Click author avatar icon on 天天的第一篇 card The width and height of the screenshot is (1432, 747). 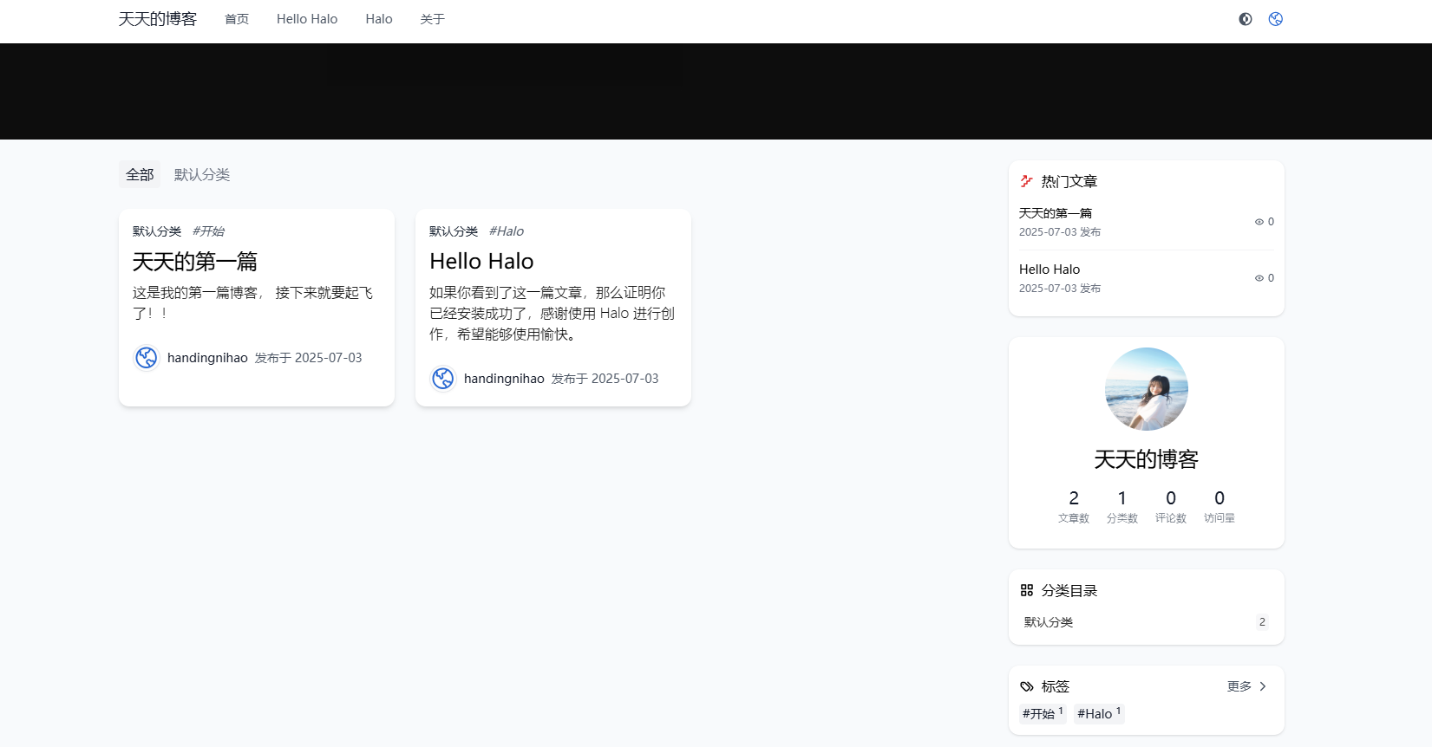click(x=147, y=358)
